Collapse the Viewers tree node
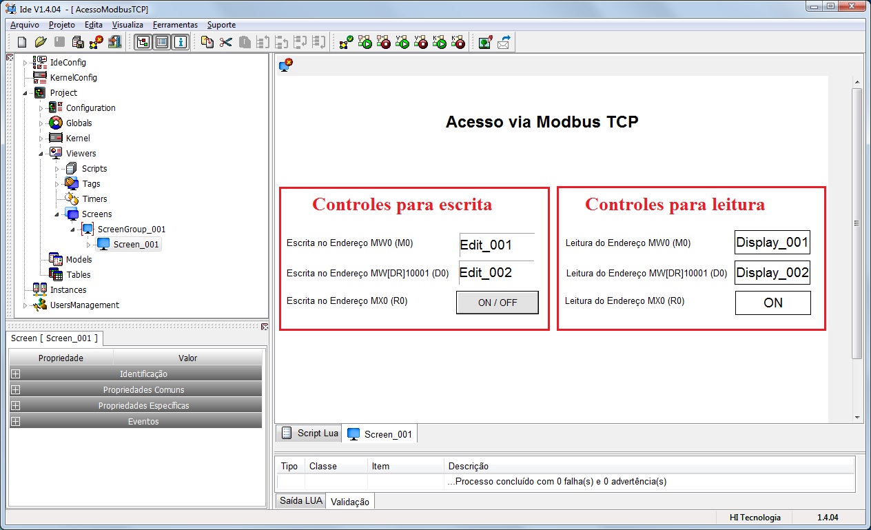The image size is (871, 530). point(41,154)
